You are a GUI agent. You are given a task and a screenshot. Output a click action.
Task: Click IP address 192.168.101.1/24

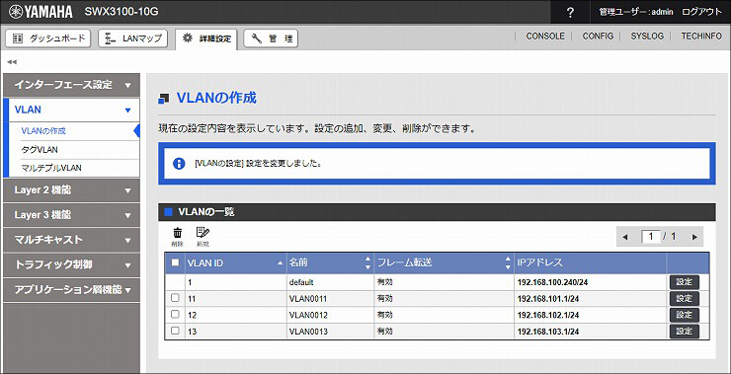pos(548,299)
